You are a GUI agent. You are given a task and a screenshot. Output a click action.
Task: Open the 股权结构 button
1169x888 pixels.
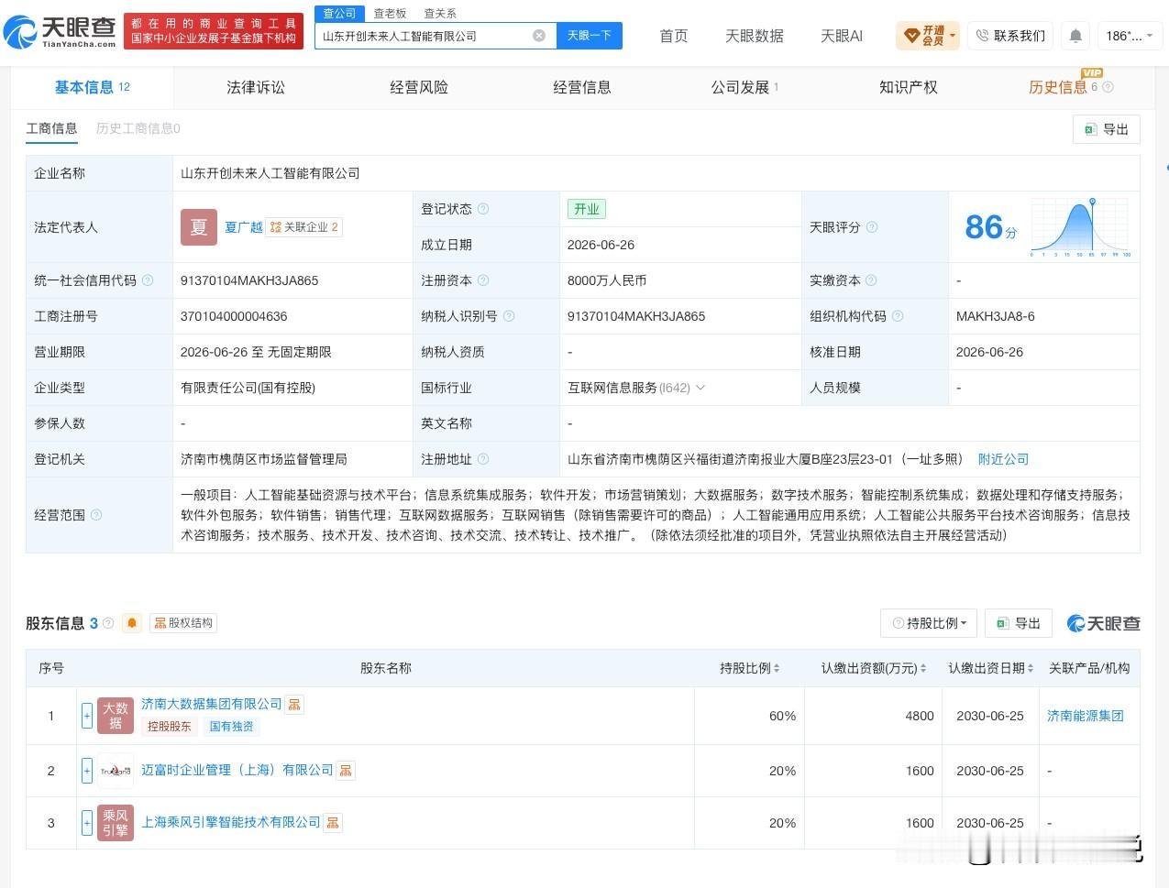point(183,623)
